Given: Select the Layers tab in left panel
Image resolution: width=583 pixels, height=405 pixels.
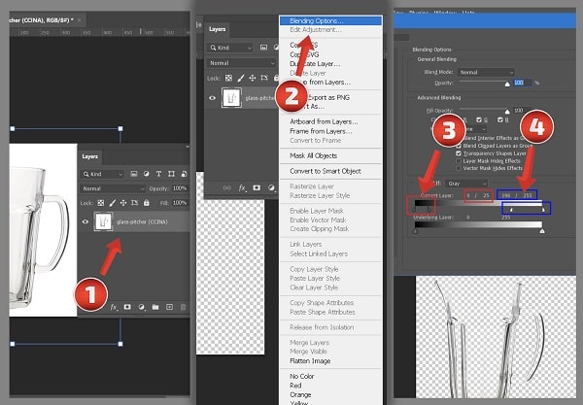Looking at the screenshot, I should tap(89, 156).
